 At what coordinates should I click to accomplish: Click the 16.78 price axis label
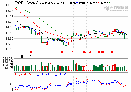point(9,11)
